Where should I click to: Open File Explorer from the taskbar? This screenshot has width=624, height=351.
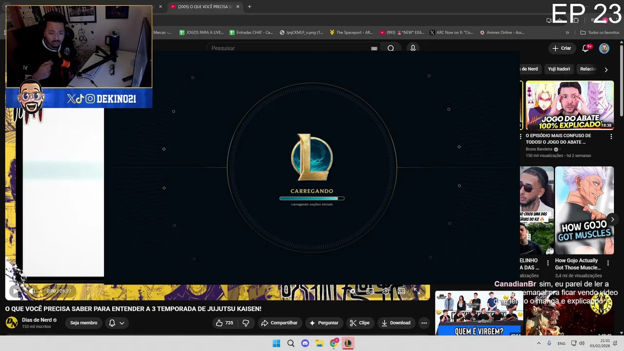(x=319, y=343)
